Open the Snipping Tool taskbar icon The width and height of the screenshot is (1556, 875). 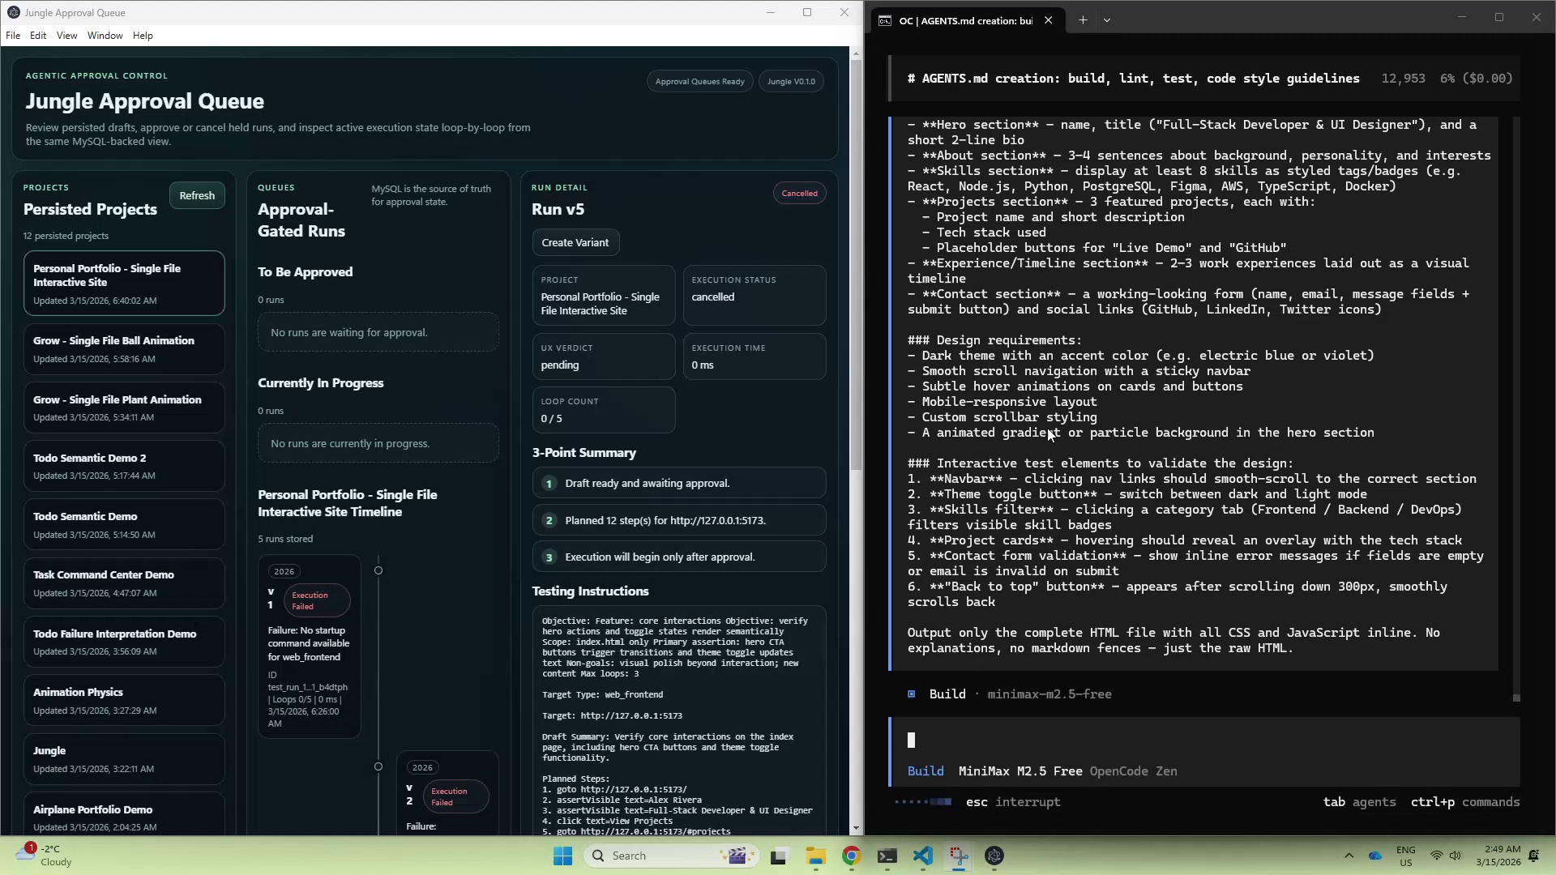point(959,856)
